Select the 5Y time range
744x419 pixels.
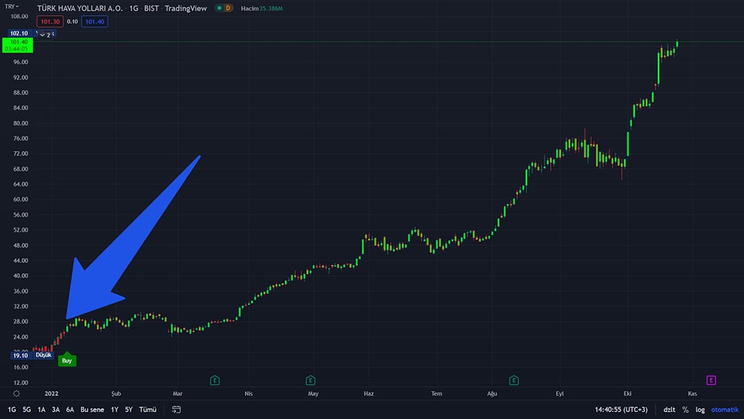pos(129,409)
